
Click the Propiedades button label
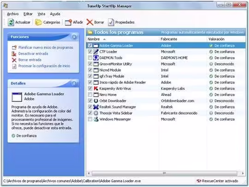[125, 23]
